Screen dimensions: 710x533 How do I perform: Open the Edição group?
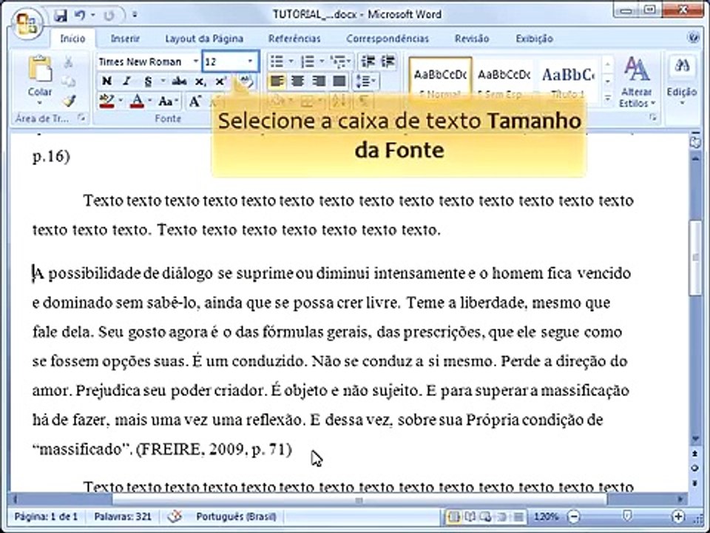tap(682, 81)
